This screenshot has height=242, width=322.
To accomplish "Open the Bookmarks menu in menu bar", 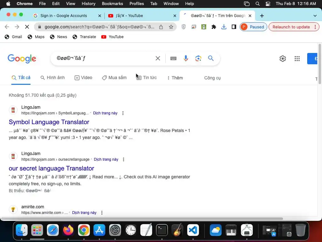I will (112, 4).
